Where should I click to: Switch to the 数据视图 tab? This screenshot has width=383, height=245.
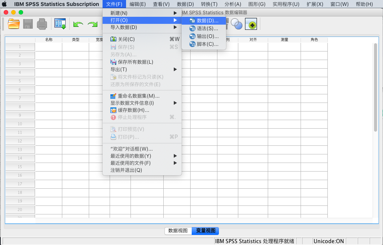coord(178,231)
